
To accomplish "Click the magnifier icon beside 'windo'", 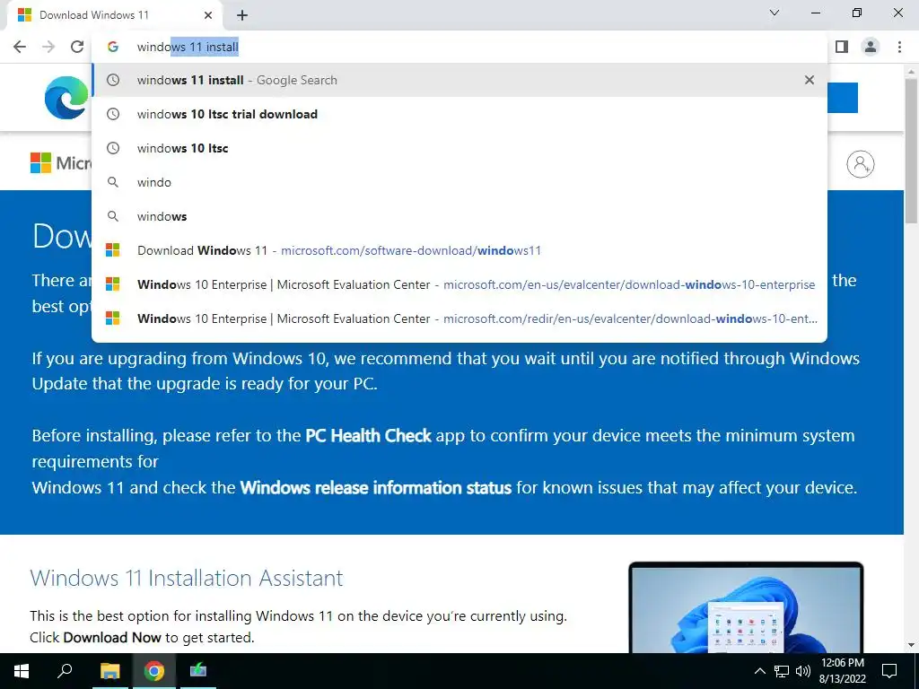I will pyautogui.click(x=112, y=182).
